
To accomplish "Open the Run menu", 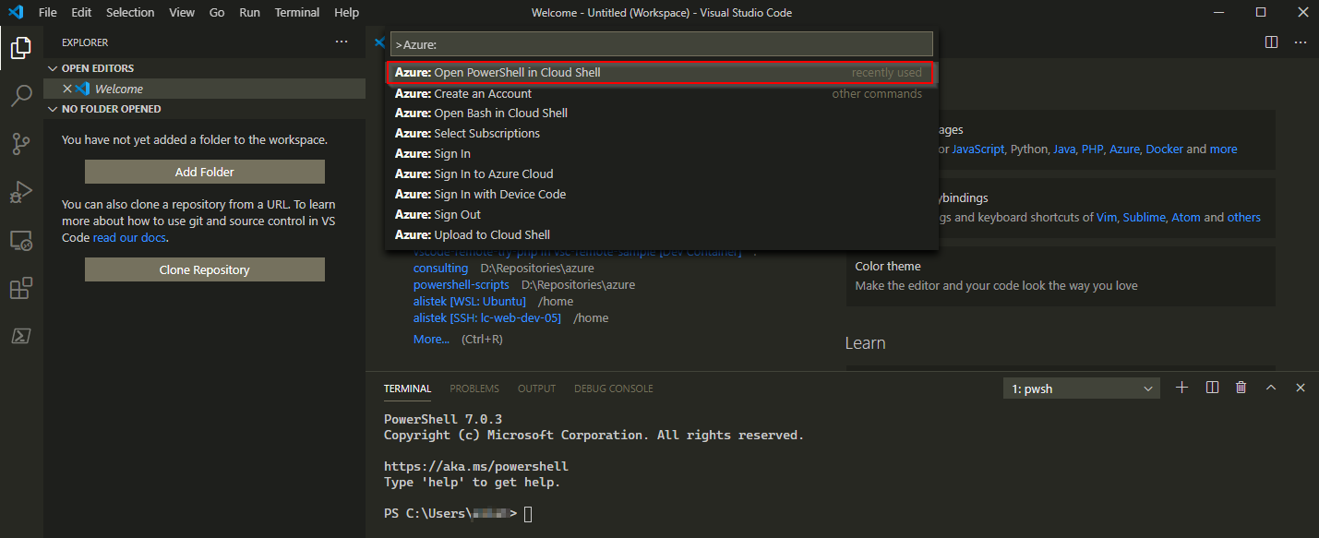I will coord(249,13).
